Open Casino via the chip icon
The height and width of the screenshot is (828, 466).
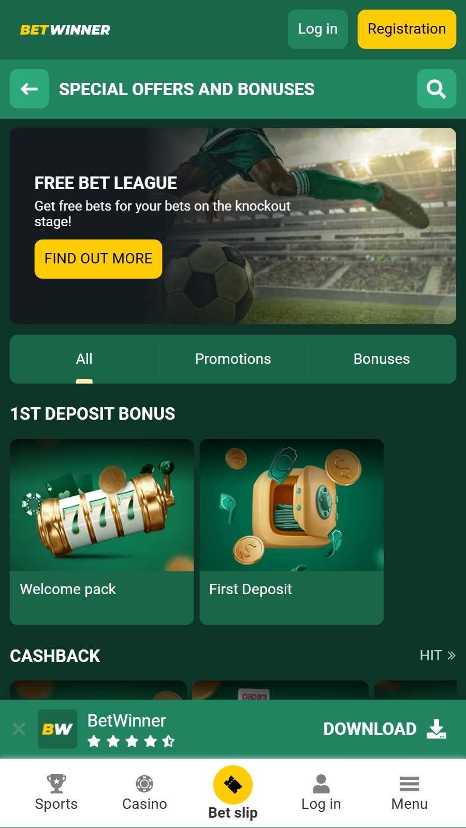144,783
